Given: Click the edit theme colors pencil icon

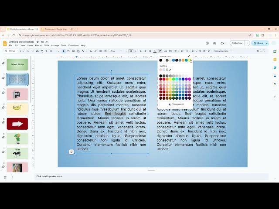Looking at the screenshot, I should [189, 56].
